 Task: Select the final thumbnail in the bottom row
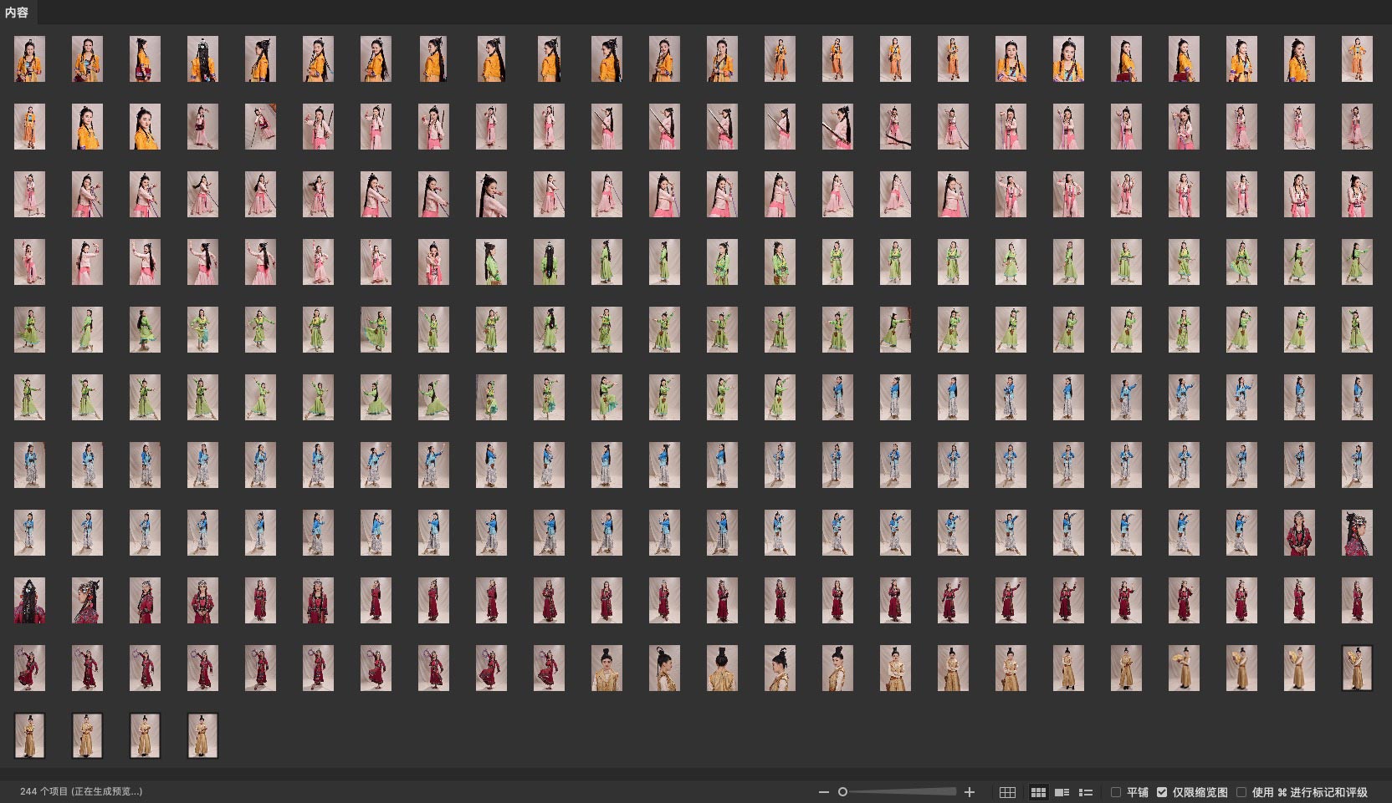[x=202, y=735]
